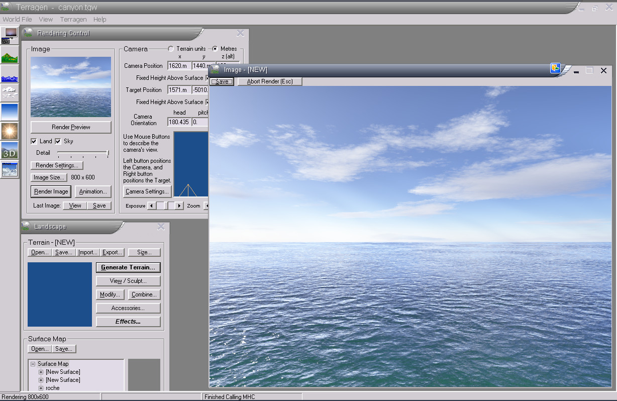The image size is (617, 401).
Task: Click the yellow-blue icon in Image window titlebar
Action: [555, 68]
